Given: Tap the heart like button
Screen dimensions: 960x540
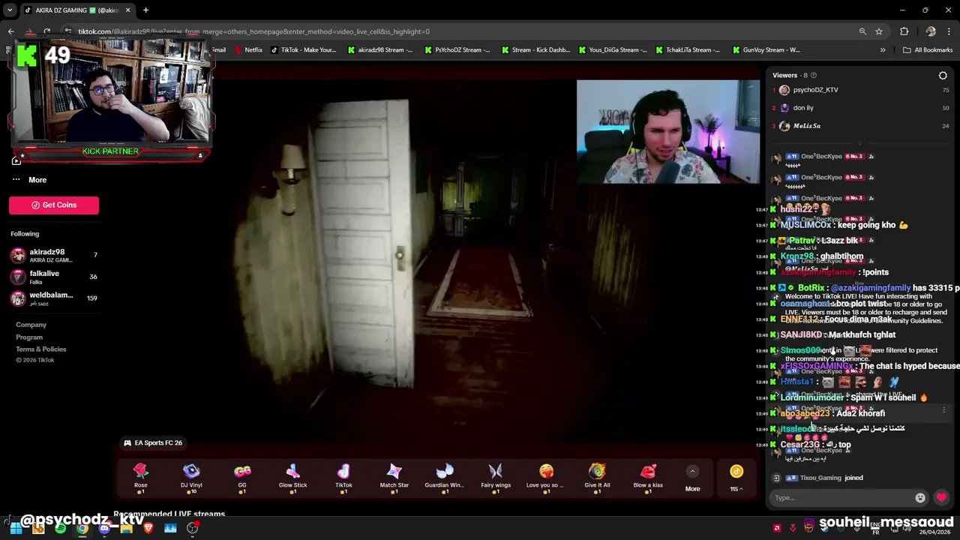Looking at the screenshot, I should [941, 497].
